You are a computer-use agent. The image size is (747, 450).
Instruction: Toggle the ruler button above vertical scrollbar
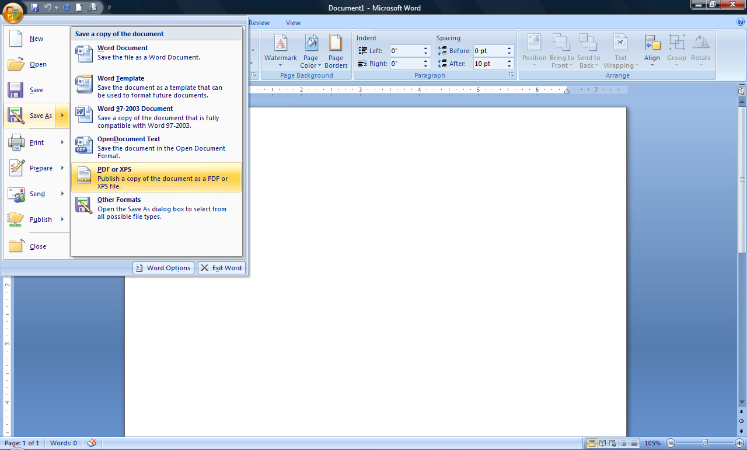[x=742, y=91]
